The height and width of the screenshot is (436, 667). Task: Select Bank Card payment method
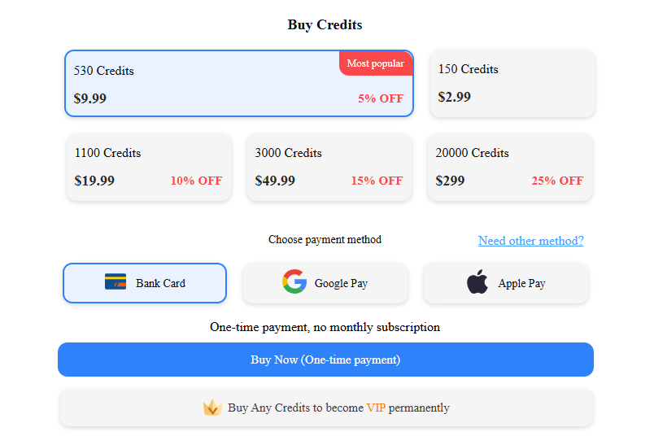(145, 283)
